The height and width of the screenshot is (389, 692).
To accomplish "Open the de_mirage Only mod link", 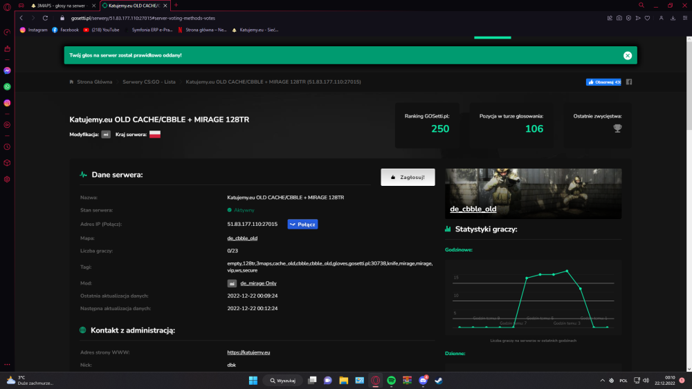I will [258, 283].
